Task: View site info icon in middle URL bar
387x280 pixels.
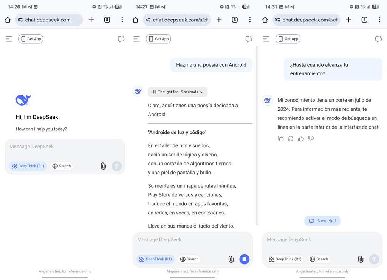Action: pos(148,20)
